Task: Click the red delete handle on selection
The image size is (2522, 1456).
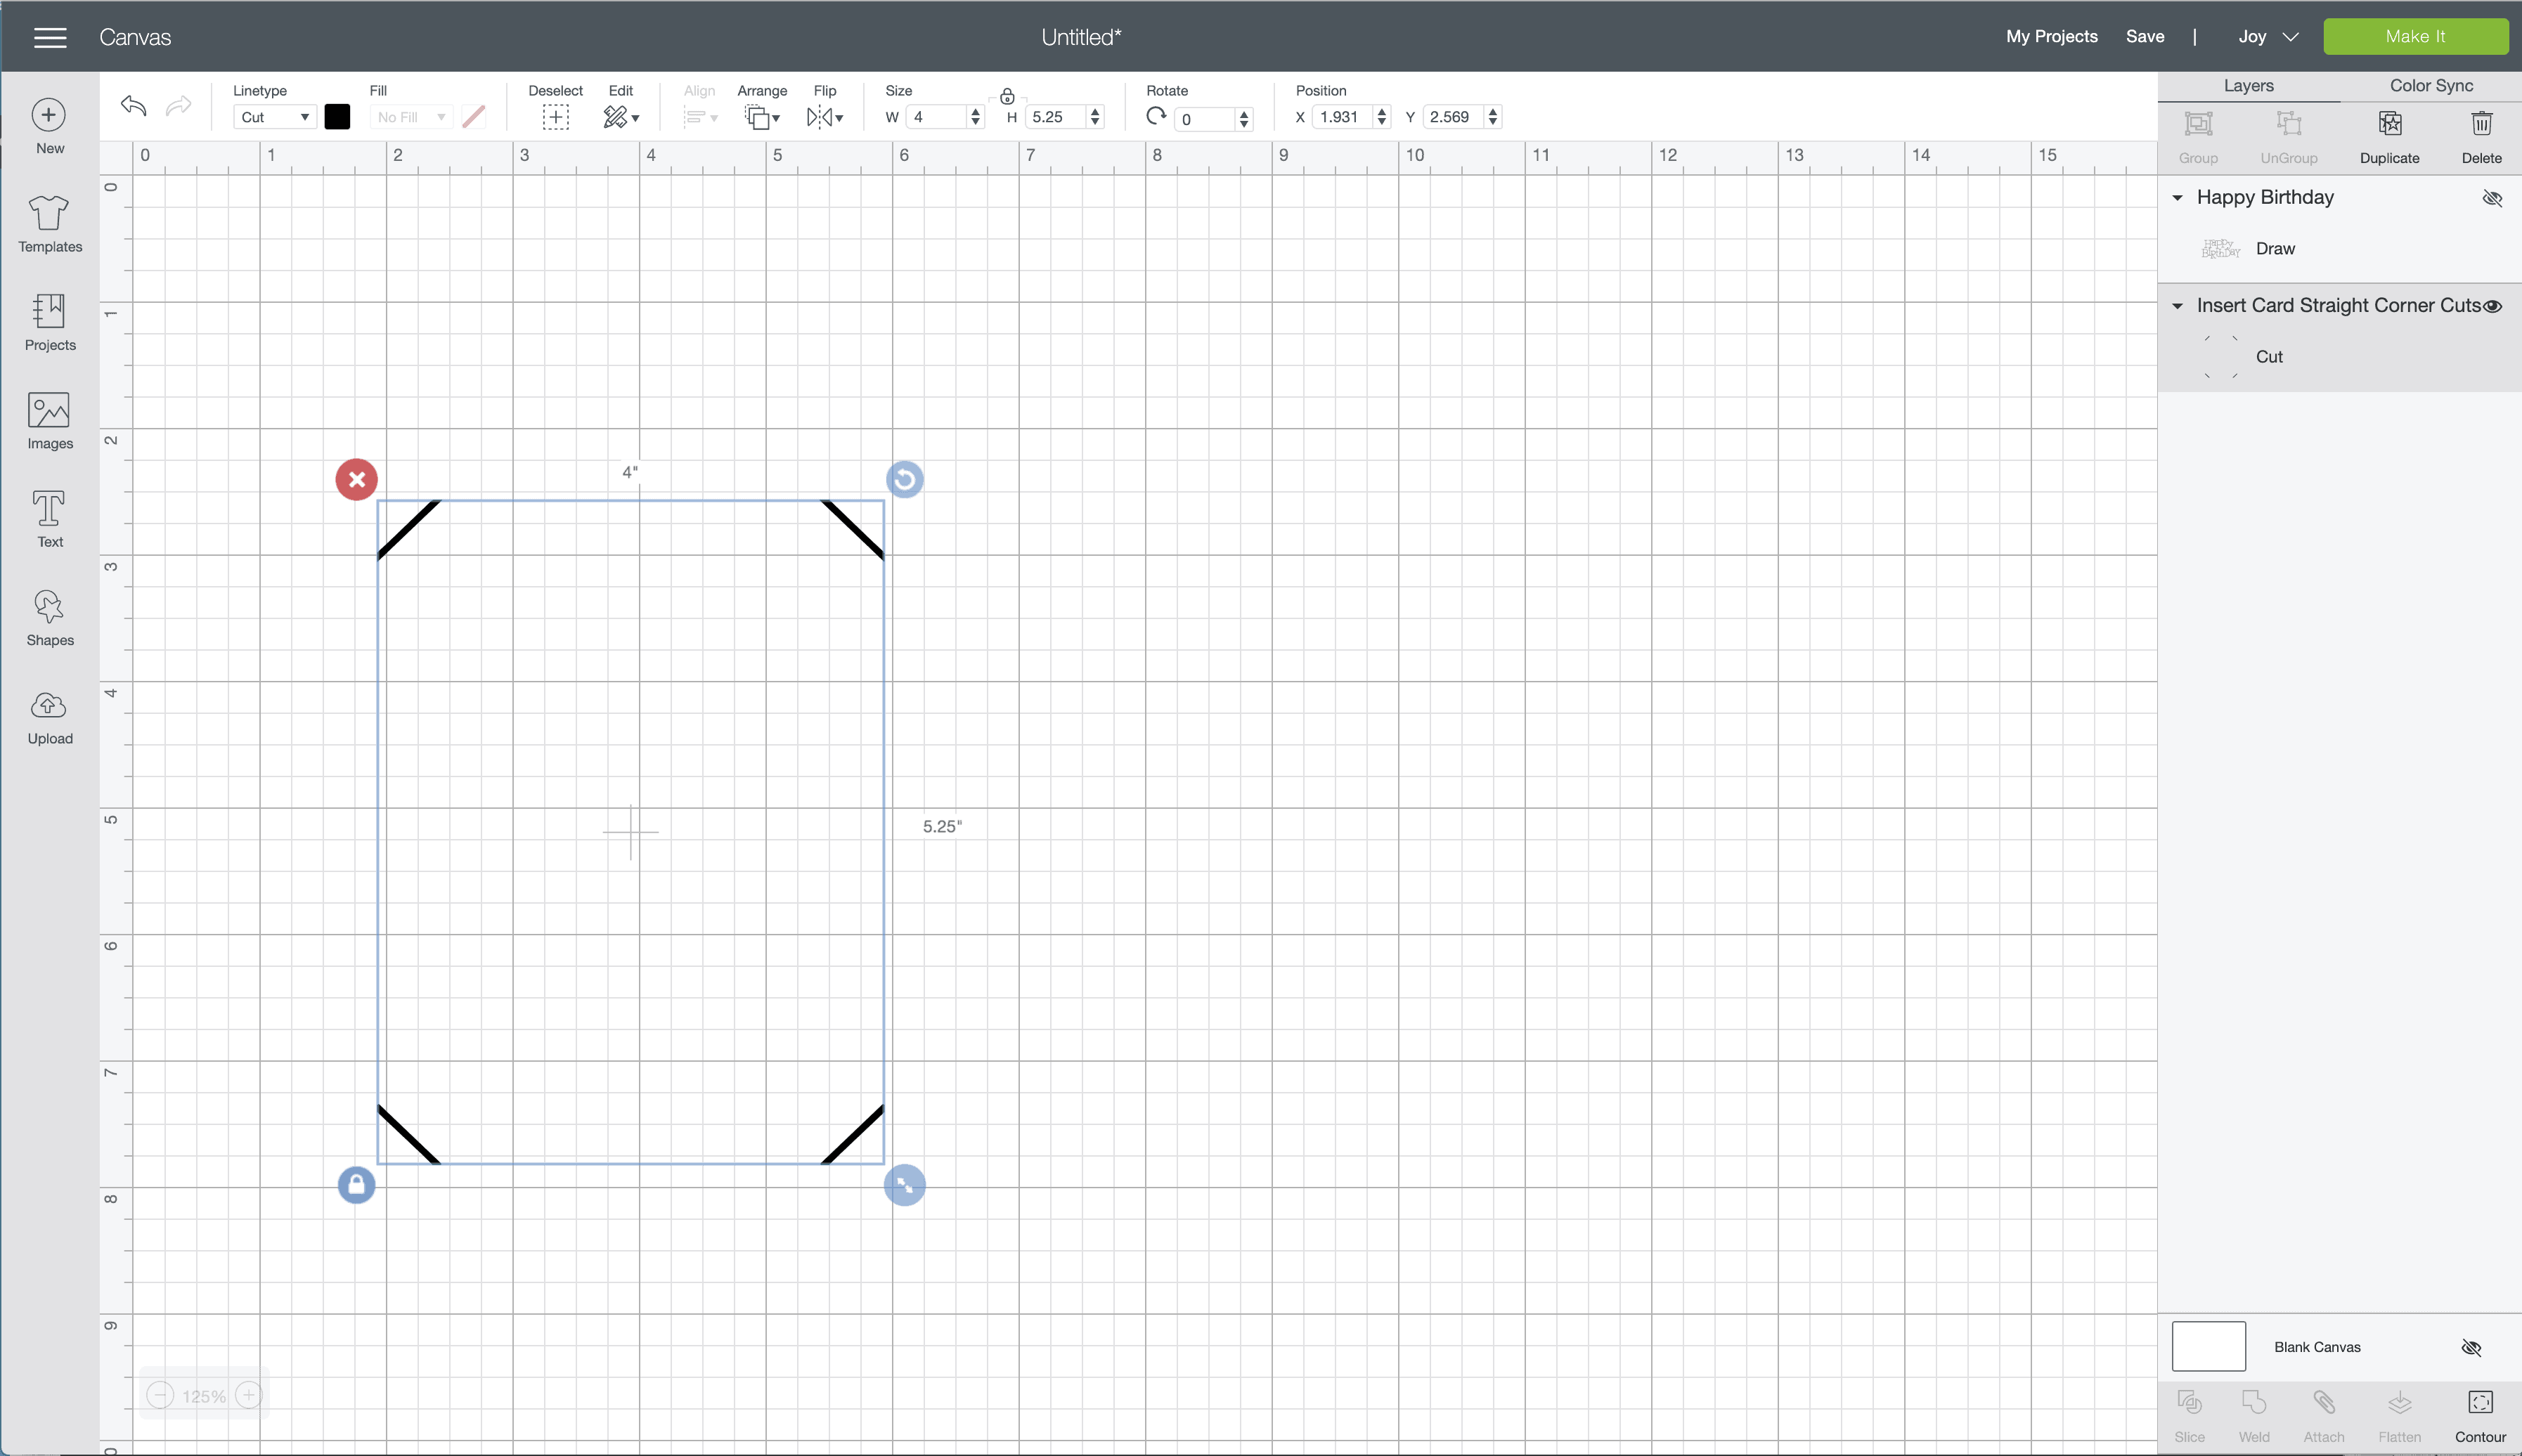Action: 356,479
